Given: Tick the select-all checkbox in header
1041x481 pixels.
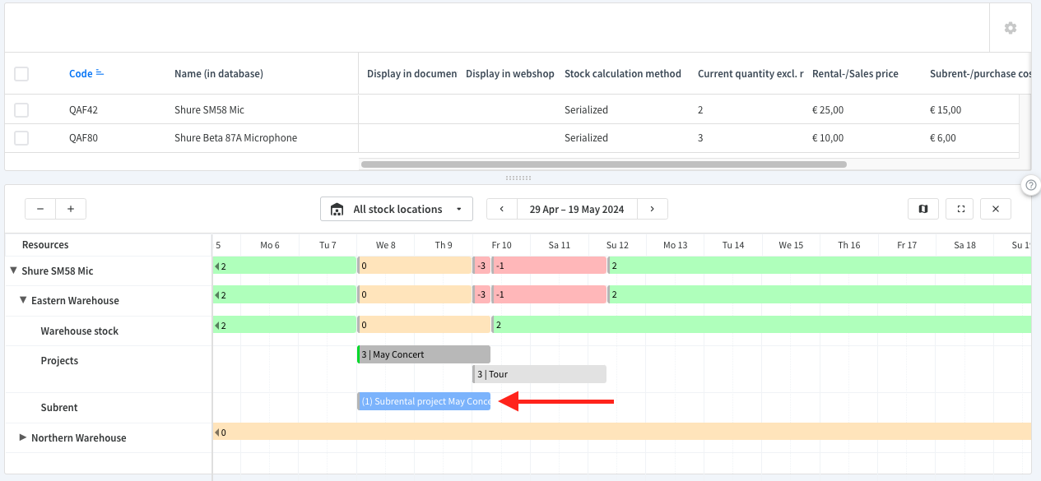Looking at the screenshot, I should pos(21,74).
